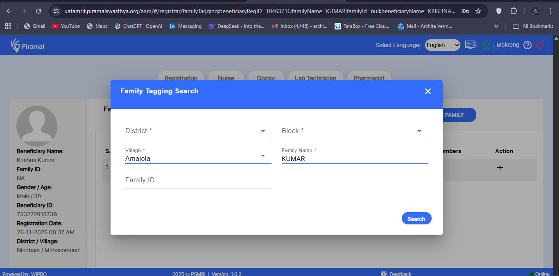The width and height of the screenshot is (559, 276).
Task: Expand the Block dropdown
Action: (354, 131)
